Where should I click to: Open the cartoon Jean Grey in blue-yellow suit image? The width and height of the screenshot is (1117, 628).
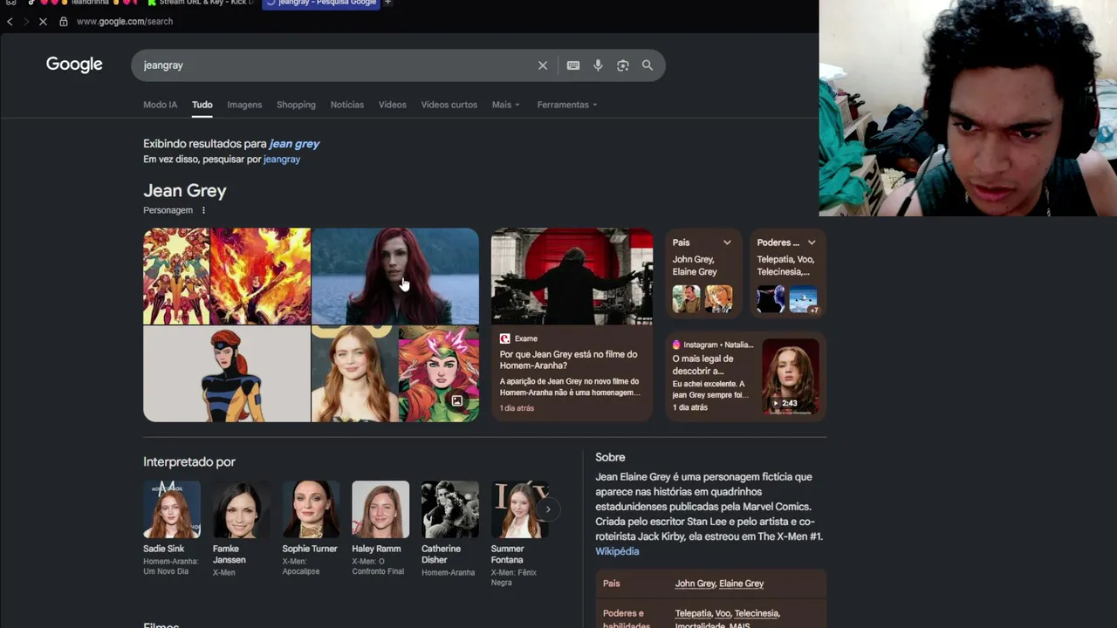(227, 374)
